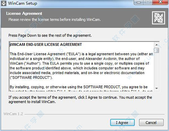169x131 pixels.
Task: Click the grayed-out maximize button
Action: pos(148,2)
